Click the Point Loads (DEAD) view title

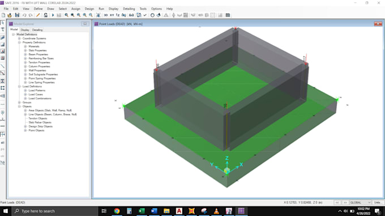[121, 24]
